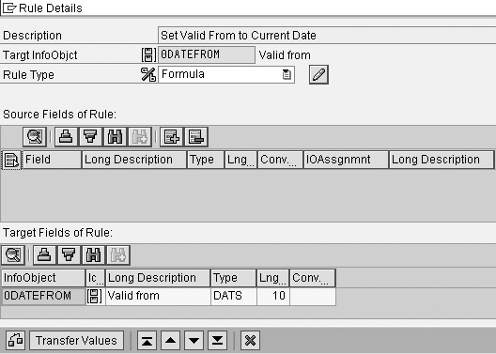Image resolution: width=496 pixels, height=354 pixels.
Task: Open the Rule Type Formula dropdown
Action: tap(287, 74)
